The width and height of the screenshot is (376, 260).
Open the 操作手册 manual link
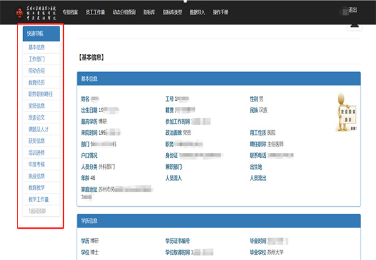tap(224, 12)
